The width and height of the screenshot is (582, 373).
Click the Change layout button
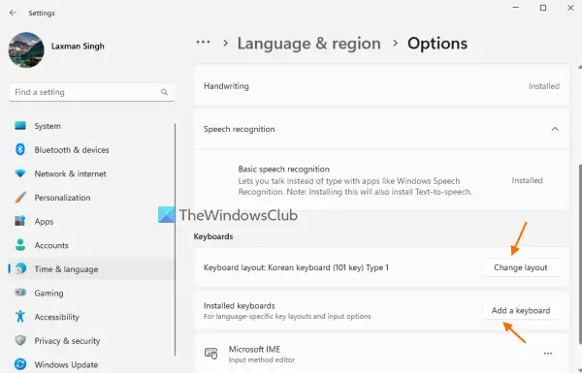click(x=520, y=267)
